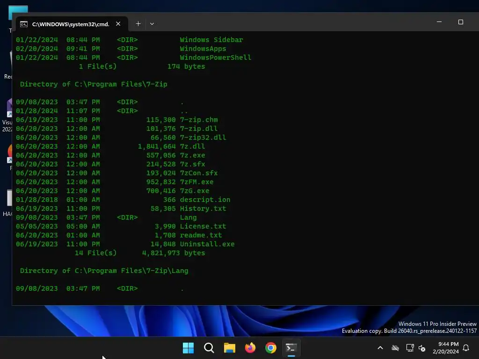Viewport: 479px width, 359px height.
Task: Click the 'WindowsPowerShell' directory entry
Action: (x=215, y=57)
